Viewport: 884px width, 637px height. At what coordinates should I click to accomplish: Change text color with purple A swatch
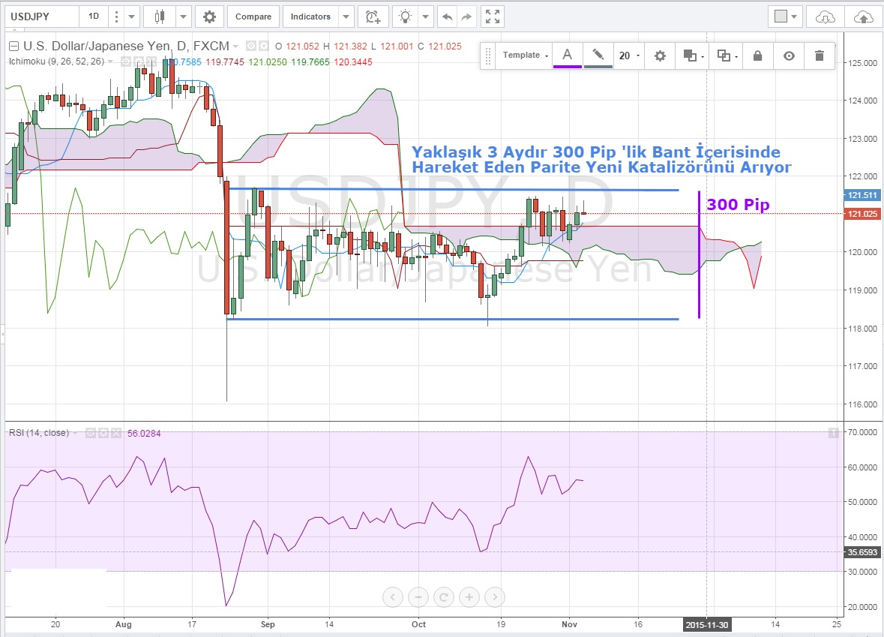[x=567, y=56]
